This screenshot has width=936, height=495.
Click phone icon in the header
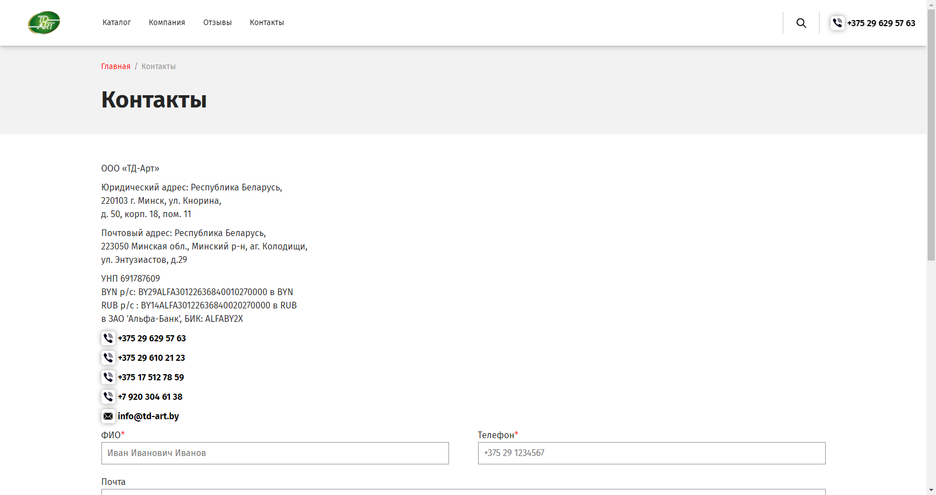(x=837, y=23)
